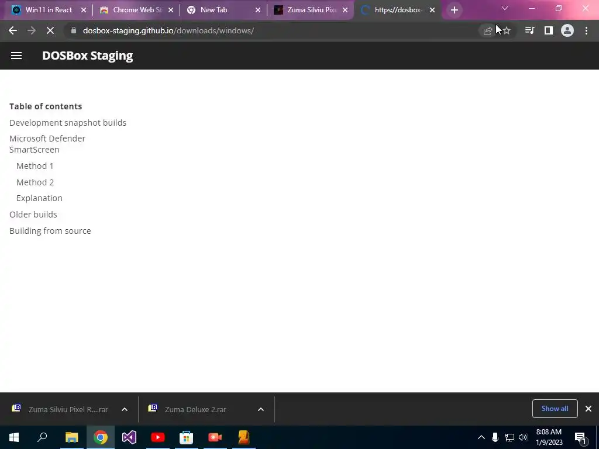Image resolution: width=599 pixels, height=449 pixels.
Task: Jump to Microsoft Defender SmartScreen section
Action: pos(47,144)
